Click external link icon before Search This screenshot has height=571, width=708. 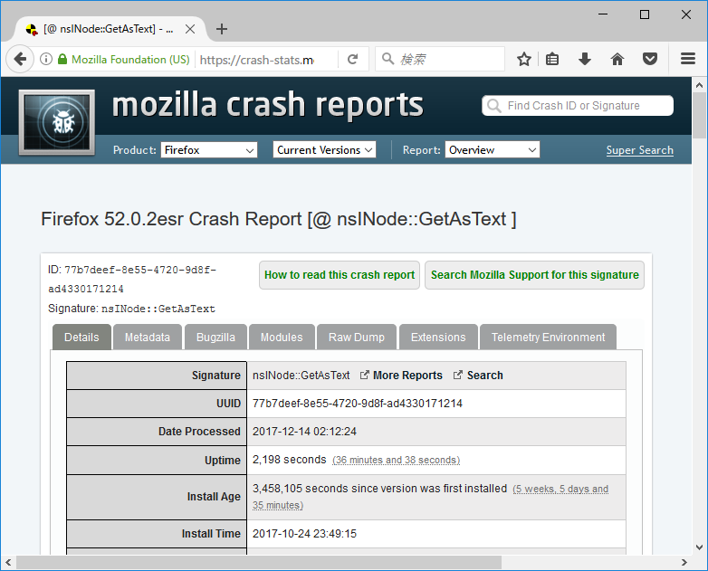pyautogui.click(x=458, y=376)
